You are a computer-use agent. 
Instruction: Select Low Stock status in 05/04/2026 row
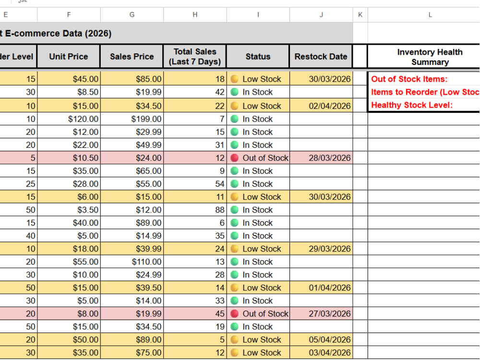(258, 340)
